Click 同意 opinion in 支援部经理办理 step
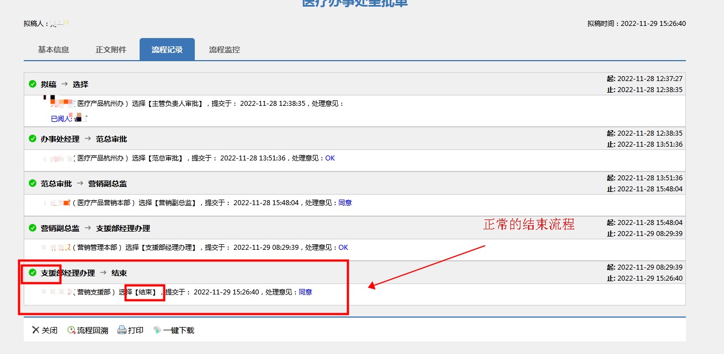724x354 pixels. pyautogui.click(x=305, y=292)
